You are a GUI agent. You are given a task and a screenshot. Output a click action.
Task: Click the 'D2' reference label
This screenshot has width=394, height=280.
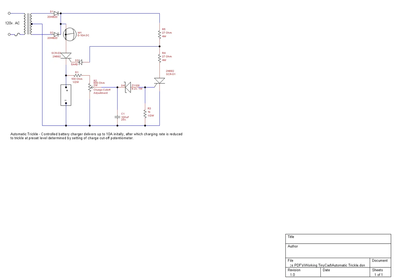pyautogui.click(x=52, y=33)
